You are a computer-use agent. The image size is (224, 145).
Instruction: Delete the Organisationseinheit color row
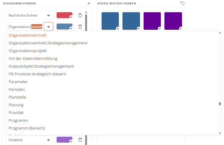click(80, 26)
